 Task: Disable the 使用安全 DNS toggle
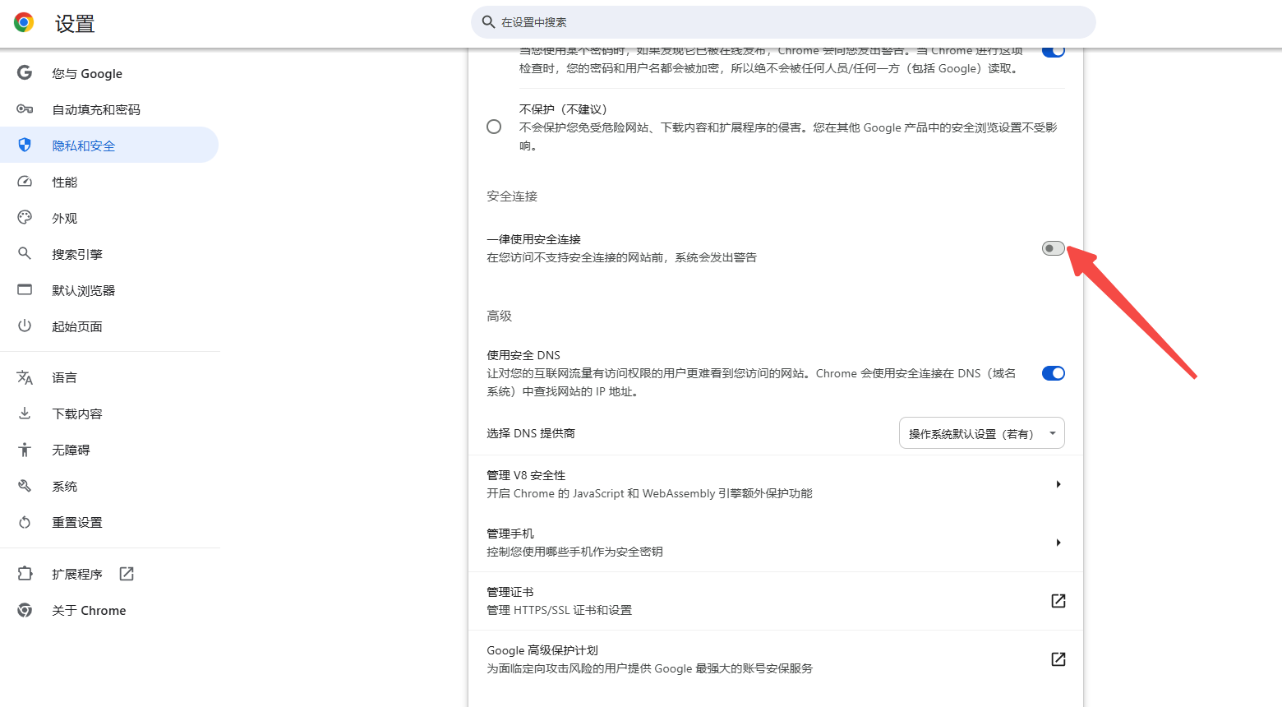coord(1054,373)
